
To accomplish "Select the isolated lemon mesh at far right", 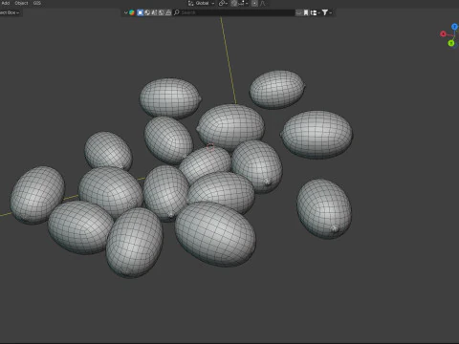I will [324, 208].
